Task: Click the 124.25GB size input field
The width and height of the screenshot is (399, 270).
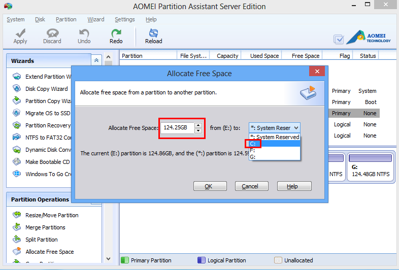Action: pos(177,128)
